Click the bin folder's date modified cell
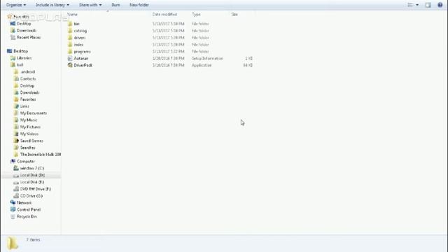The width and height of the screenshot is (448, 252). [168, 24]
